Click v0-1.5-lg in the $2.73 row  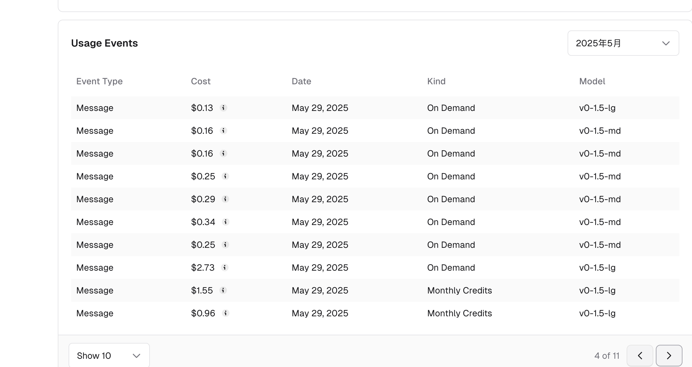(597, 267)
